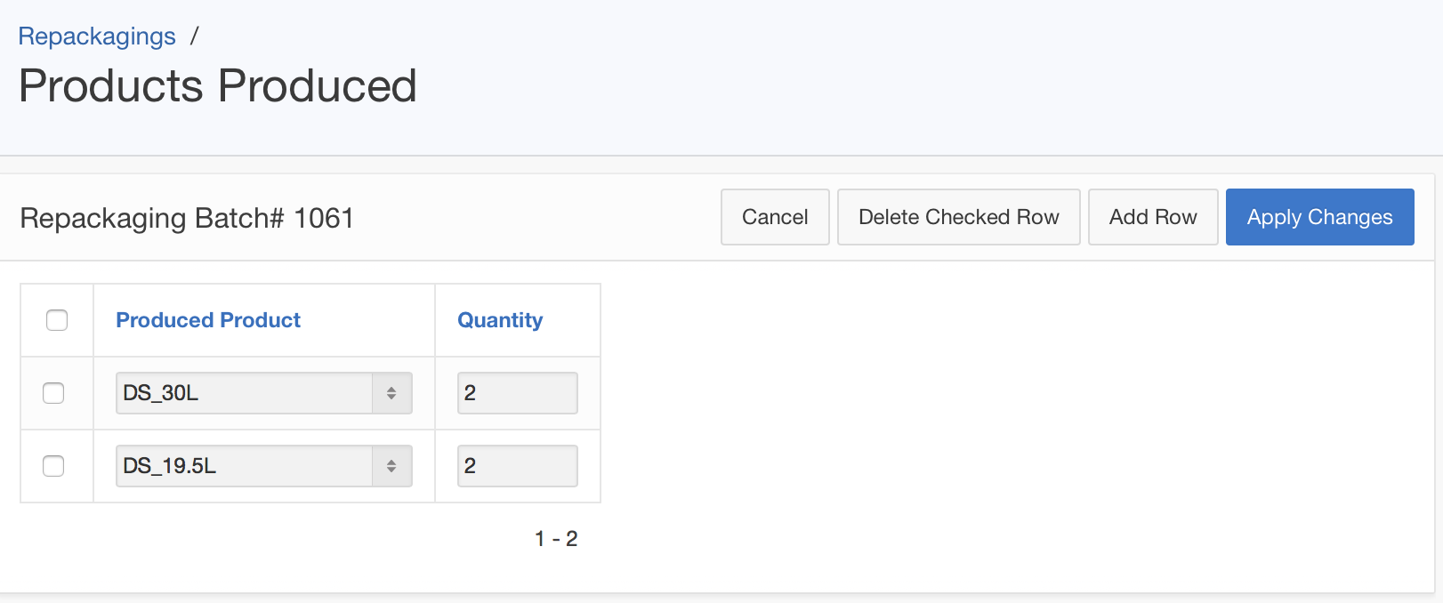The width and height of the screenshot is (1443, 603).
Task: Apply Changes to the repackaging batch
Action: point(1319,217)
